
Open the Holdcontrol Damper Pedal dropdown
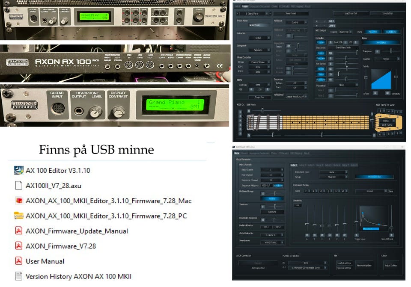(296, 97)
